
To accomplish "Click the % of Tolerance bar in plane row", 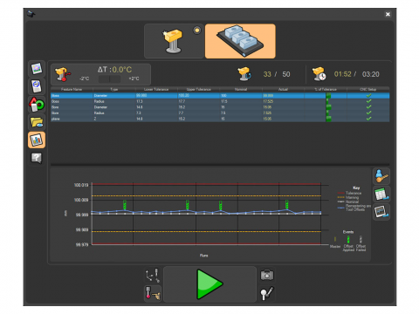I will click(x=328, y=119).
